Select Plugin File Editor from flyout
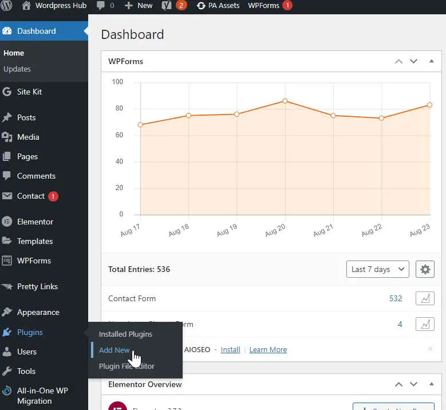The height and width of the screenshot is (410, 446). pos(127,366)
